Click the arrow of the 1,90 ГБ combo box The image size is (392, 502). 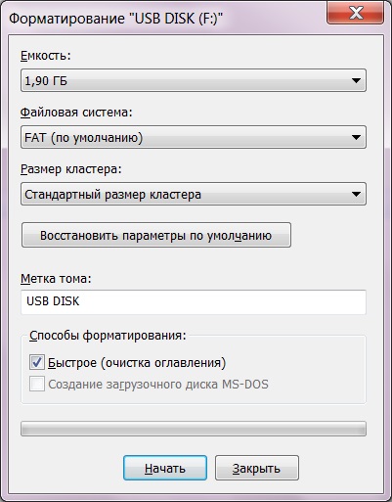click(x=356, y=80)
